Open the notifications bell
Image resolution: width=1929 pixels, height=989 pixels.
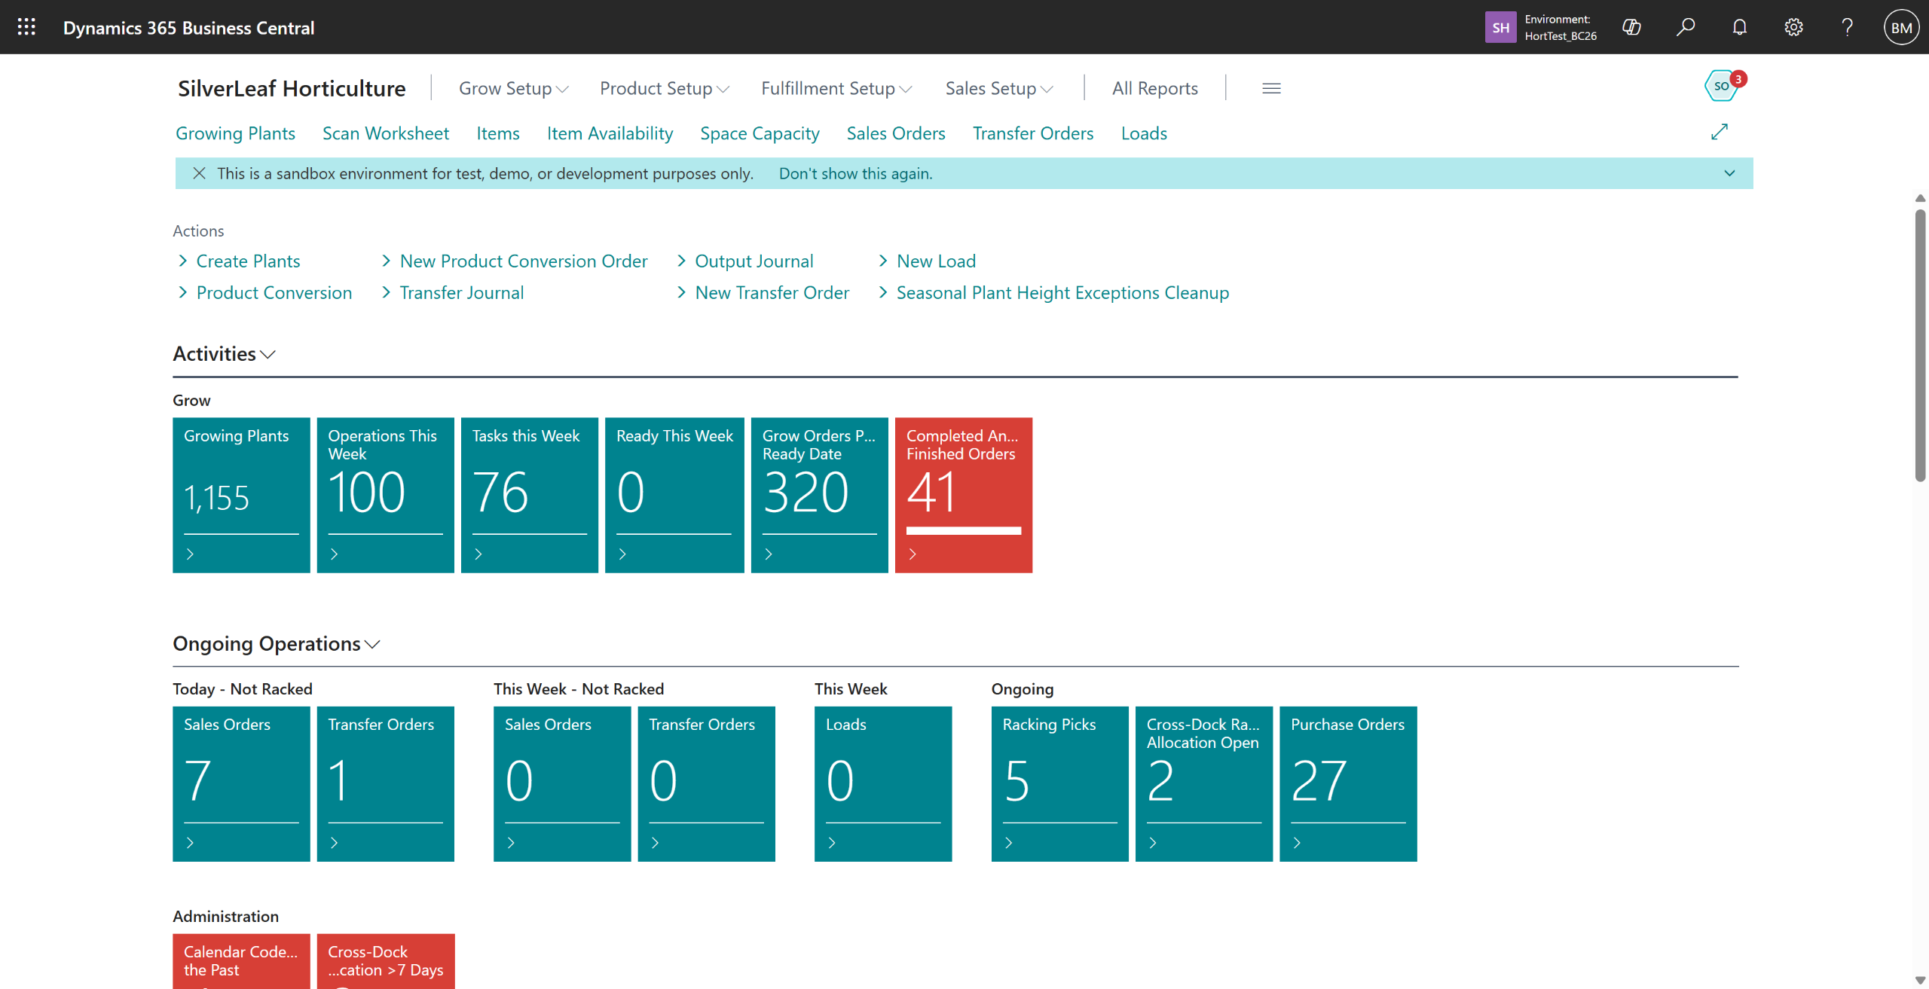[1739, 28]
